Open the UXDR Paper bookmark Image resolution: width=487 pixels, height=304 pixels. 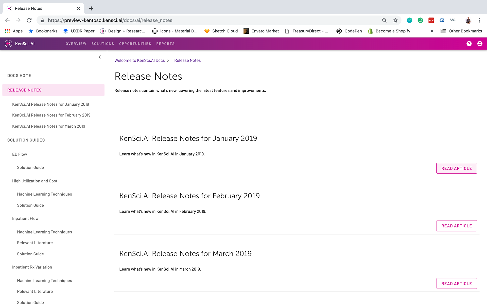(x=79, y=31)
